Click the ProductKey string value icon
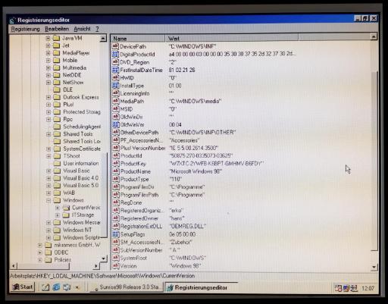388x304 pixels. pos(116,163)
